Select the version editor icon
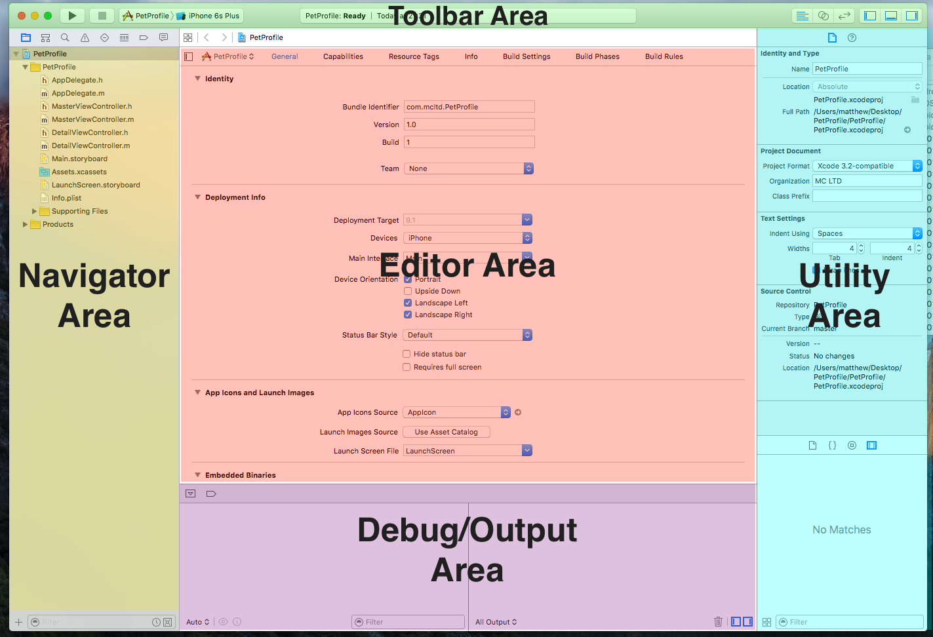The image size is (933, 637). 844,16
